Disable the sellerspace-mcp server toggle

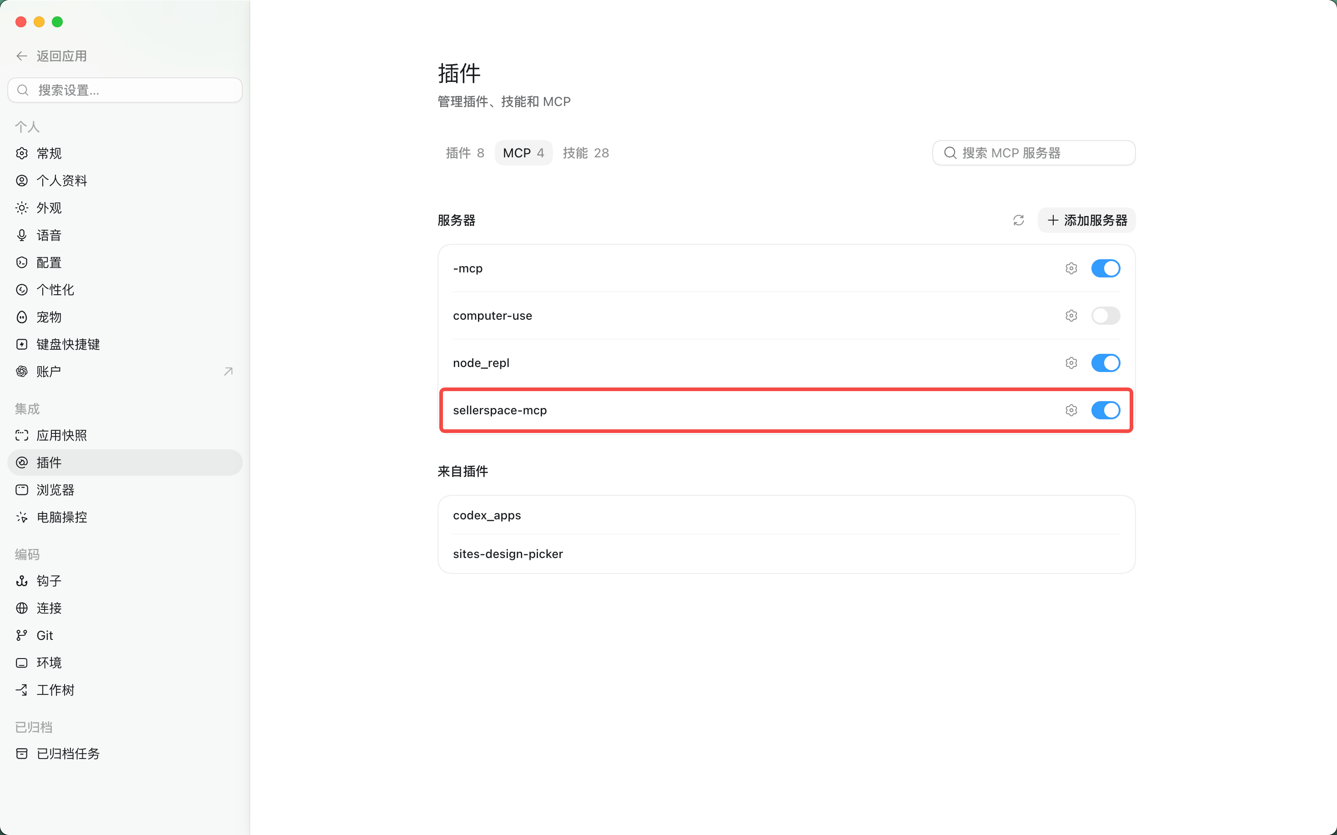pos(1105,410)
